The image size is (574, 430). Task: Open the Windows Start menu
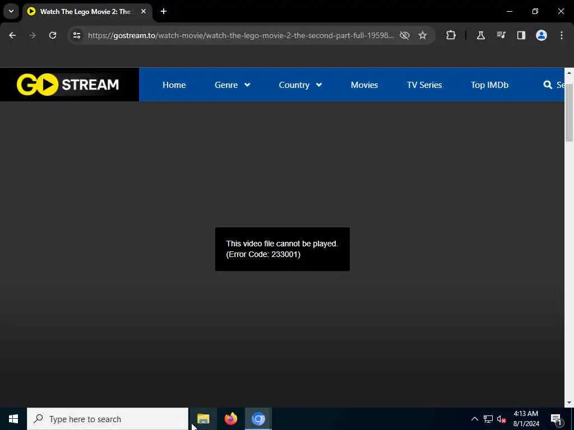click(13, 419)
